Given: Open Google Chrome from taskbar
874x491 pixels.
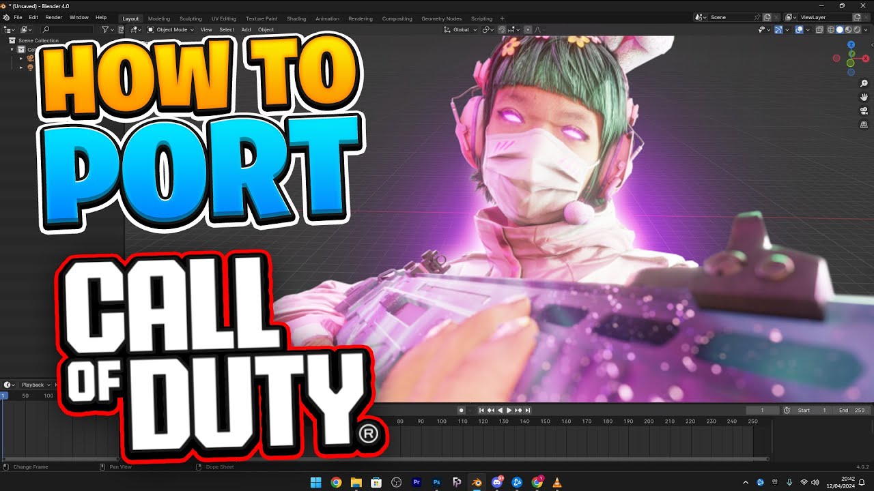Looking at the screenshot, I should (x=336, y=482).
